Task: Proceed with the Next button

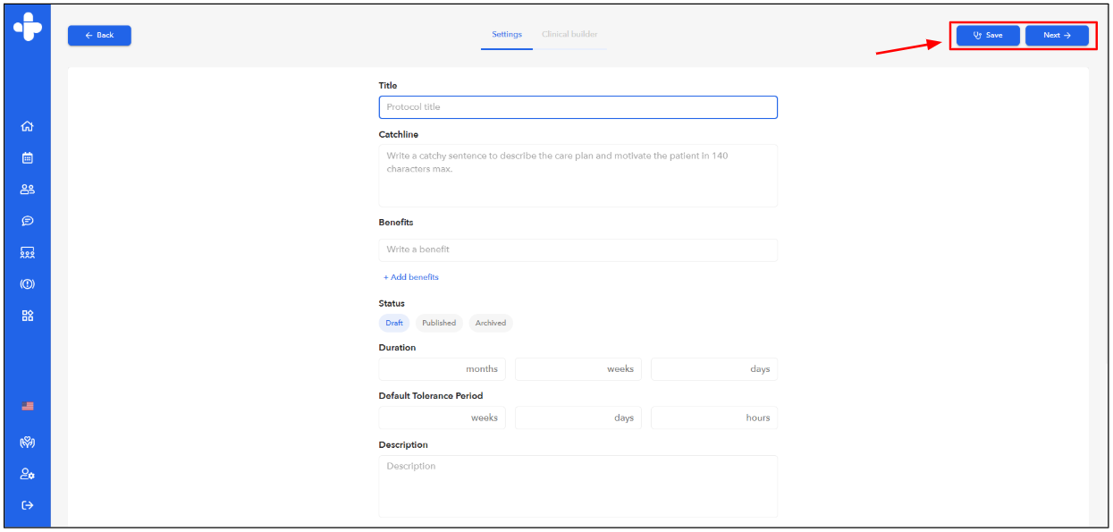Action: [x=1057, y=35]
